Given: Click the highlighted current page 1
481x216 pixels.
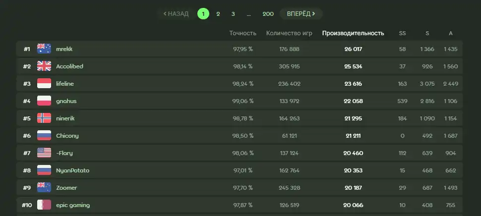Looking at the screenshot, I should click(x=203, y=14).
